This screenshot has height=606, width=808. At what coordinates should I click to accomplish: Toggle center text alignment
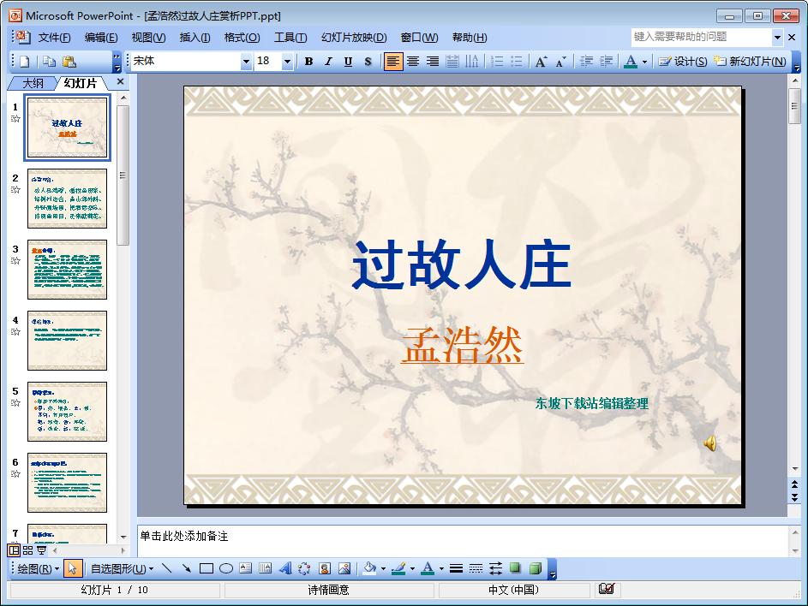(413, 62)
